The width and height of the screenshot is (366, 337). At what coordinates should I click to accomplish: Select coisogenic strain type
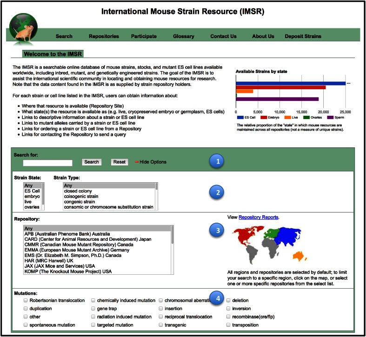[x=109, y=196]
